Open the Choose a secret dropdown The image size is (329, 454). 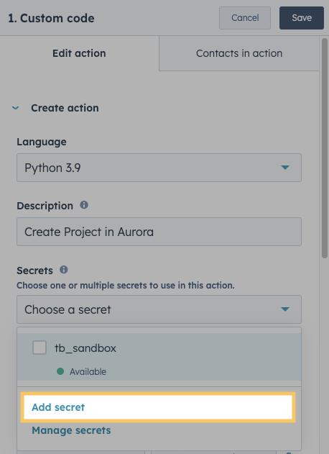159,309
